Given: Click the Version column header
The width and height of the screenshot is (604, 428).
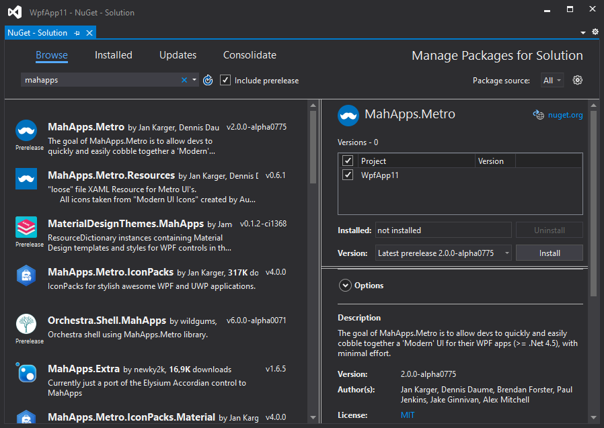Looking at the screenshot, I should click(x=495, y=161).
